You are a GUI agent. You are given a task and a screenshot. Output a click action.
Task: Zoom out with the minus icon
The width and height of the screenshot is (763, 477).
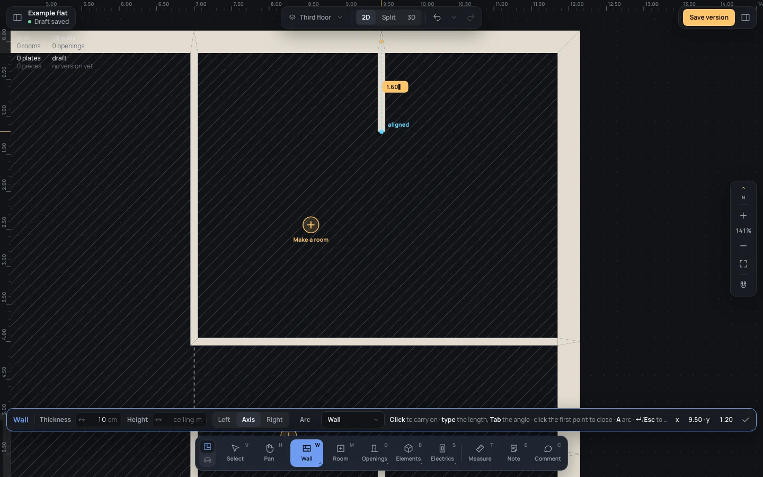pyautogui.click(x=743, y=246)
